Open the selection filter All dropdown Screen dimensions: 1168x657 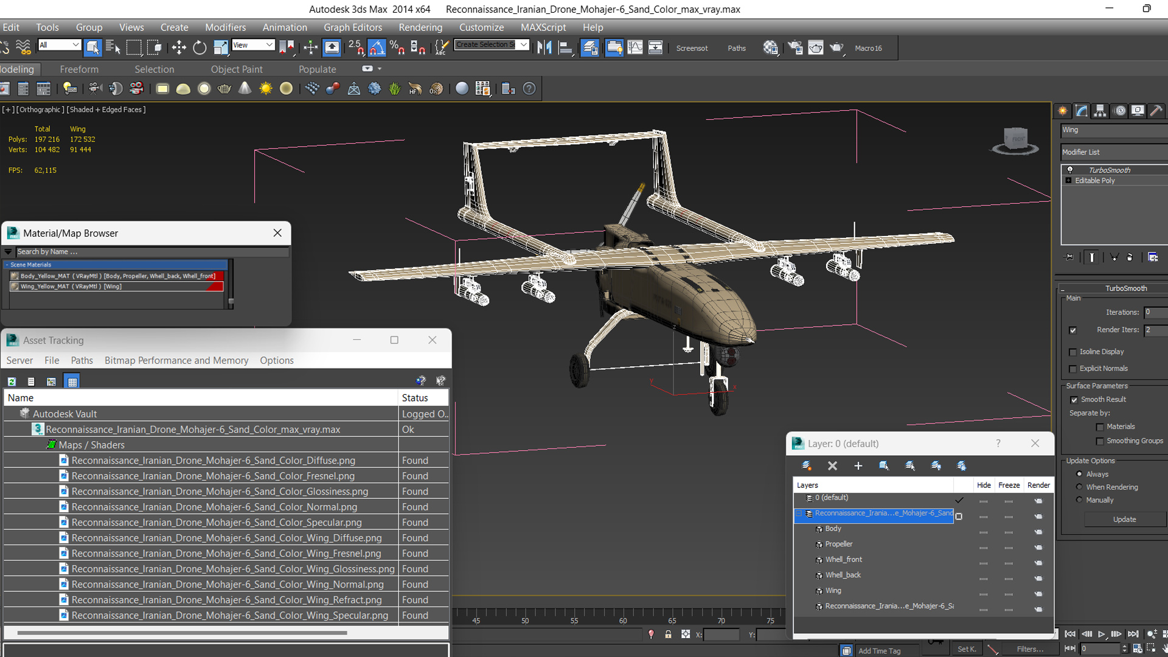pyautogui.click(x=59, y=45)
